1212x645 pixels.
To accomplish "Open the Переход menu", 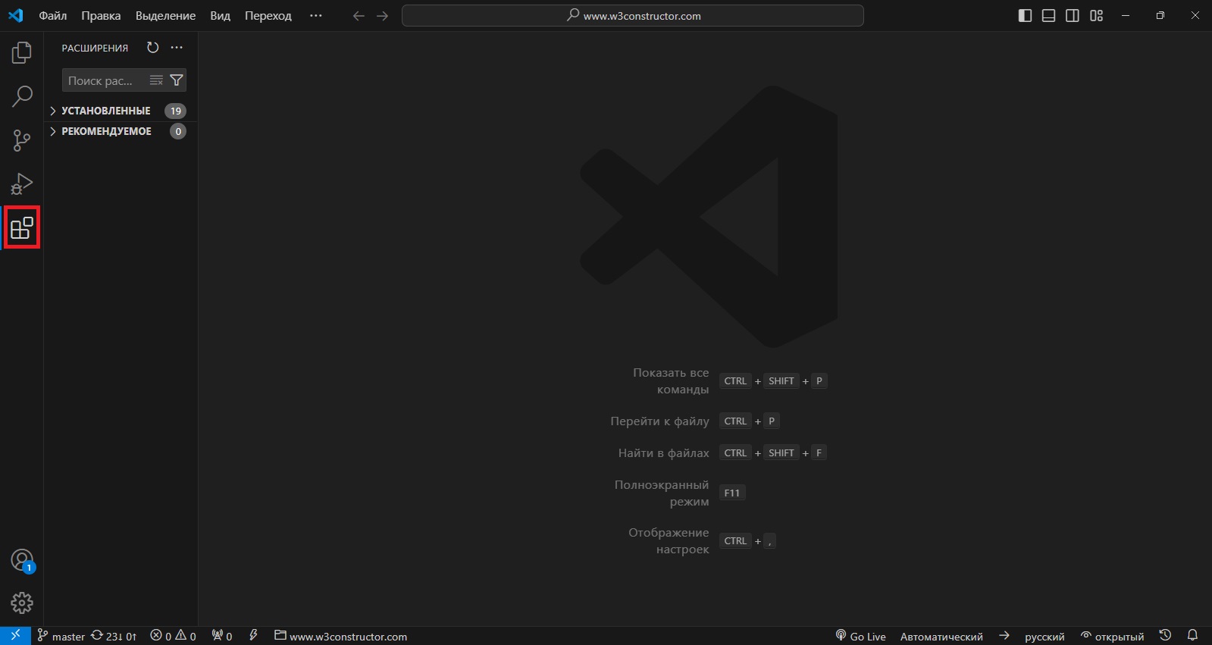I will pos(268,16).
